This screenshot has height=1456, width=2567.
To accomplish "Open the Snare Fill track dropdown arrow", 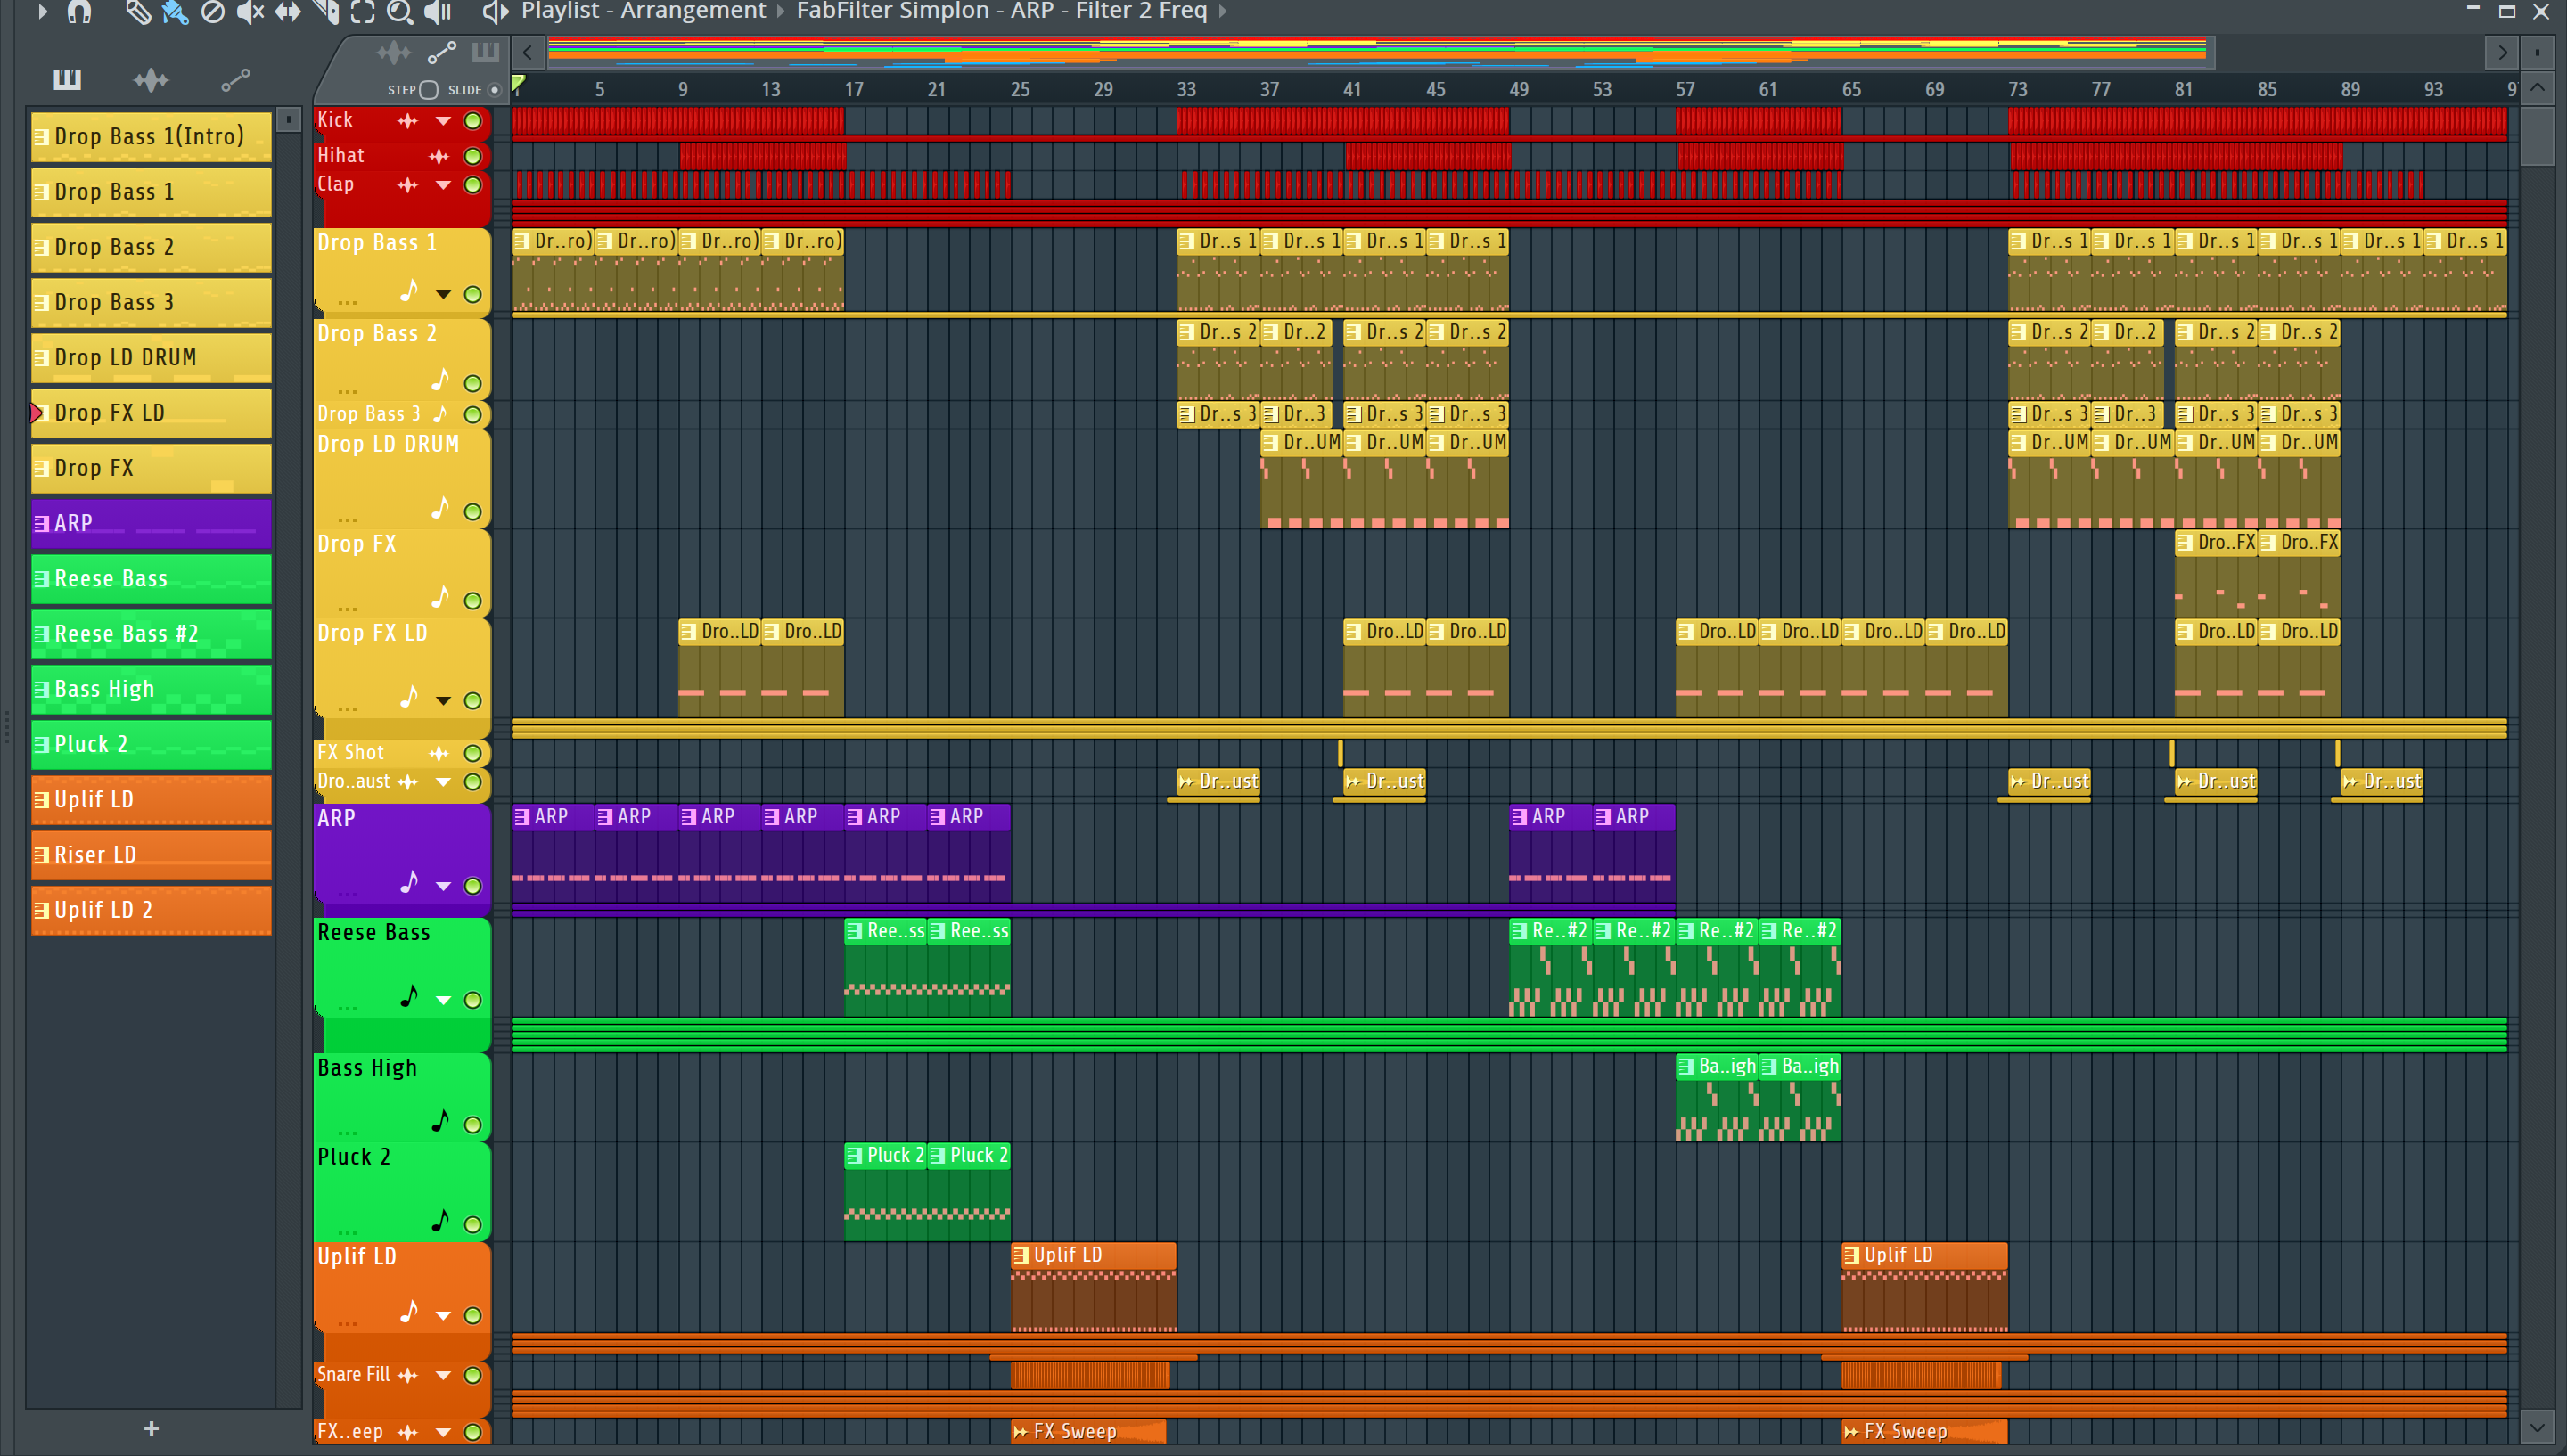I will point(443,1375).
